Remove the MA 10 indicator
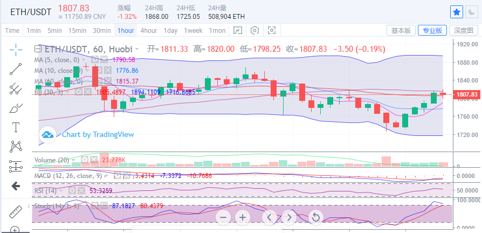The height and width of the screenshot is (233, 482). [107, 71]
